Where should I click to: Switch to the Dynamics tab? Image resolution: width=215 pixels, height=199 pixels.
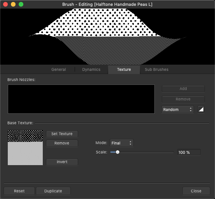tap(91, 69)
